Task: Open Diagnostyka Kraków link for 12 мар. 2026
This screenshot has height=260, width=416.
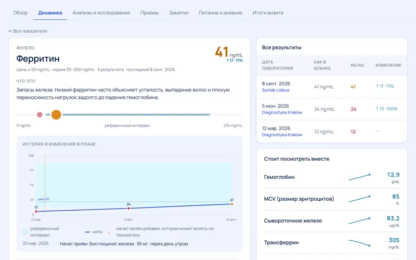Action: pyautogui.click(x=282, y=135)
